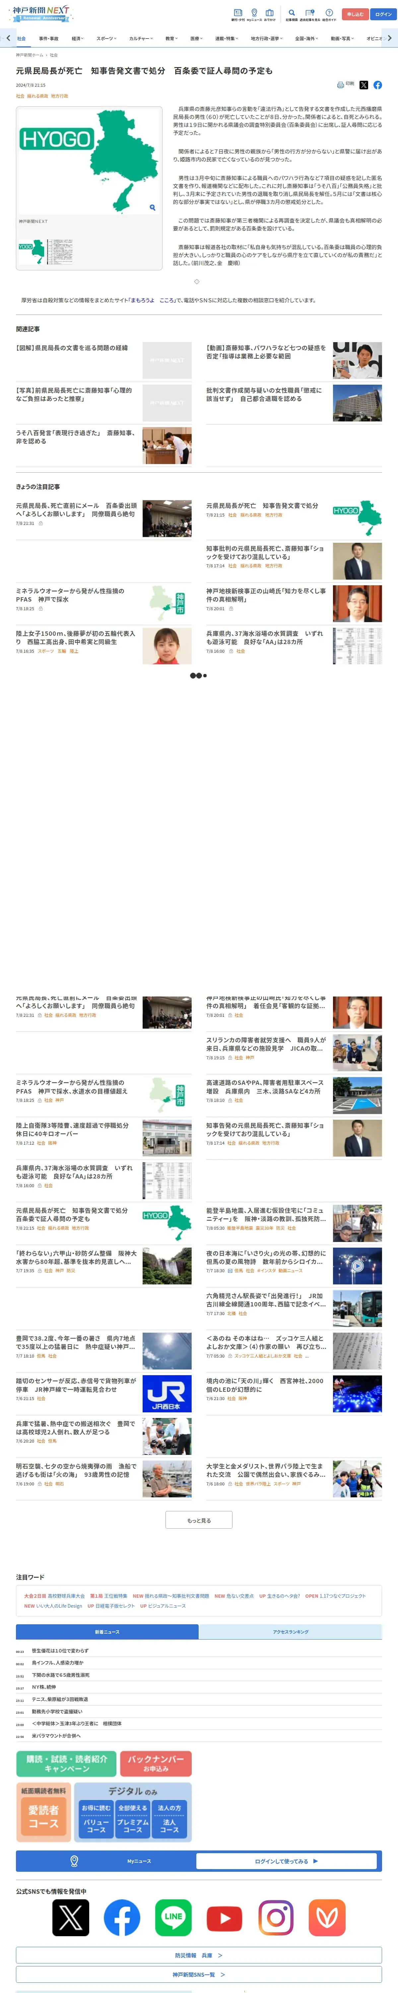The height and width of the screenshot is (1993, 398).
Task: Expand the 全国・海外 menu
Action: 306,38
